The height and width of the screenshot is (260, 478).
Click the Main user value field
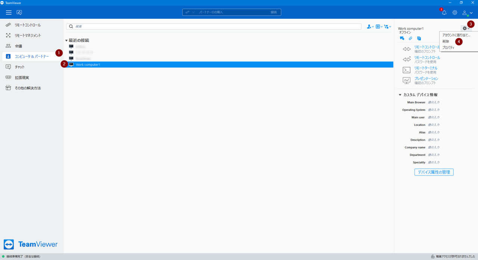pos(434,117)
